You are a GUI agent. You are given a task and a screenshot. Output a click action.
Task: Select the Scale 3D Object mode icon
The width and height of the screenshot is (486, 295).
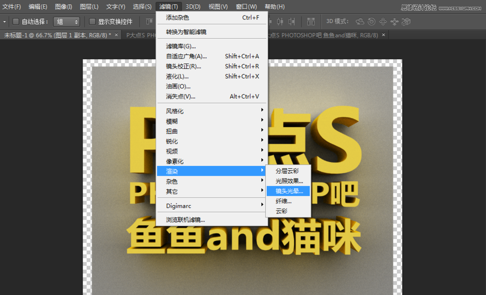(x=405, y=22)
